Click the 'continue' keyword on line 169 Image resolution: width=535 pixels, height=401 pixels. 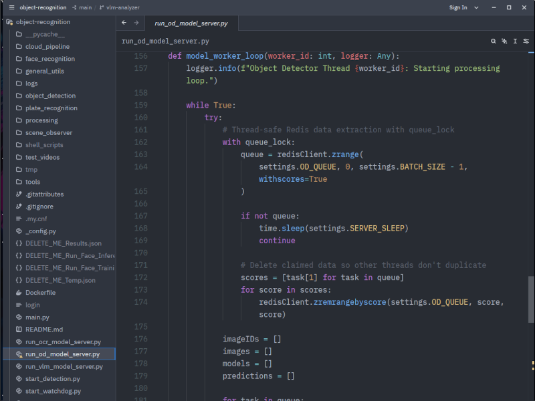coord(277,241)
